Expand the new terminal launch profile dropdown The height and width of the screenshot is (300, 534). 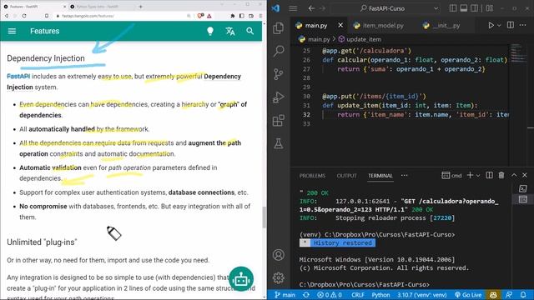[x=478, y=176]
